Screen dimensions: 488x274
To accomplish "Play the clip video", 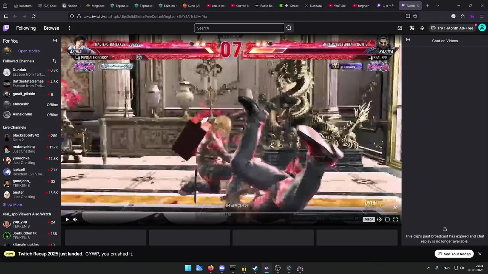I will (67, 219).
